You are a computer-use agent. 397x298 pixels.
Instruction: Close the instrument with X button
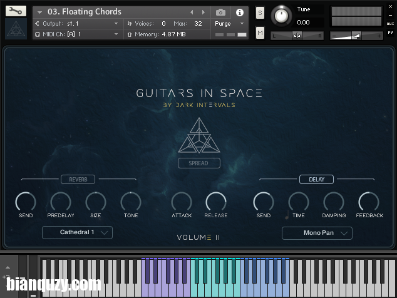[390, 7]
